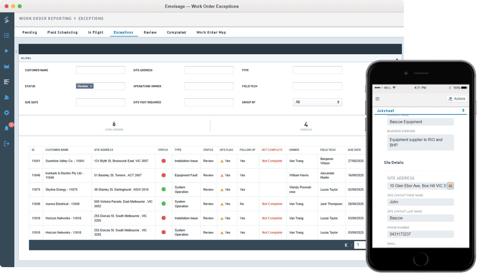Viewport: 482px width, 279px height.
Task: Sort by the Customer Name column header
Action: coord(57,150)
